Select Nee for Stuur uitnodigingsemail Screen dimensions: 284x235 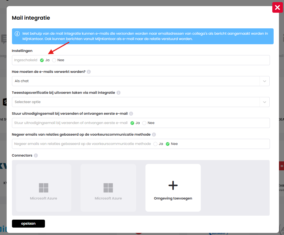tap(144, 123)
